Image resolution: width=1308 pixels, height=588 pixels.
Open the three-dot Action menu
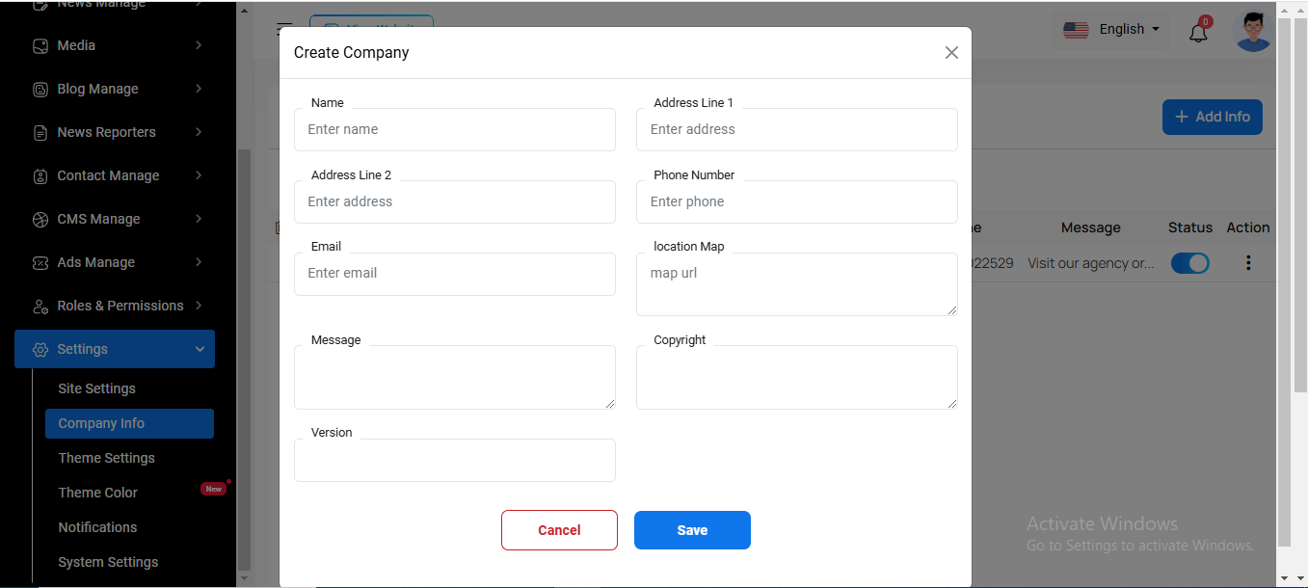[1248, 262]
